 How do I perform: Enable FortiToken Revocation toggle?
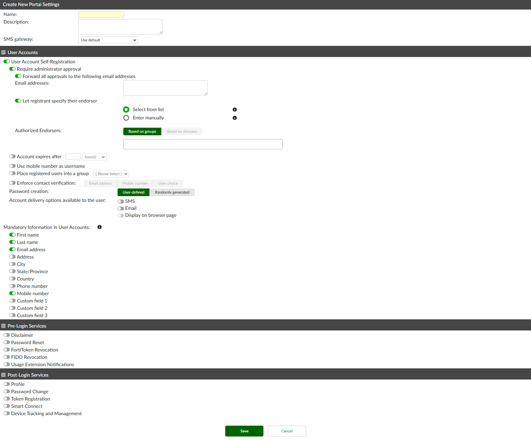(7, 350)
